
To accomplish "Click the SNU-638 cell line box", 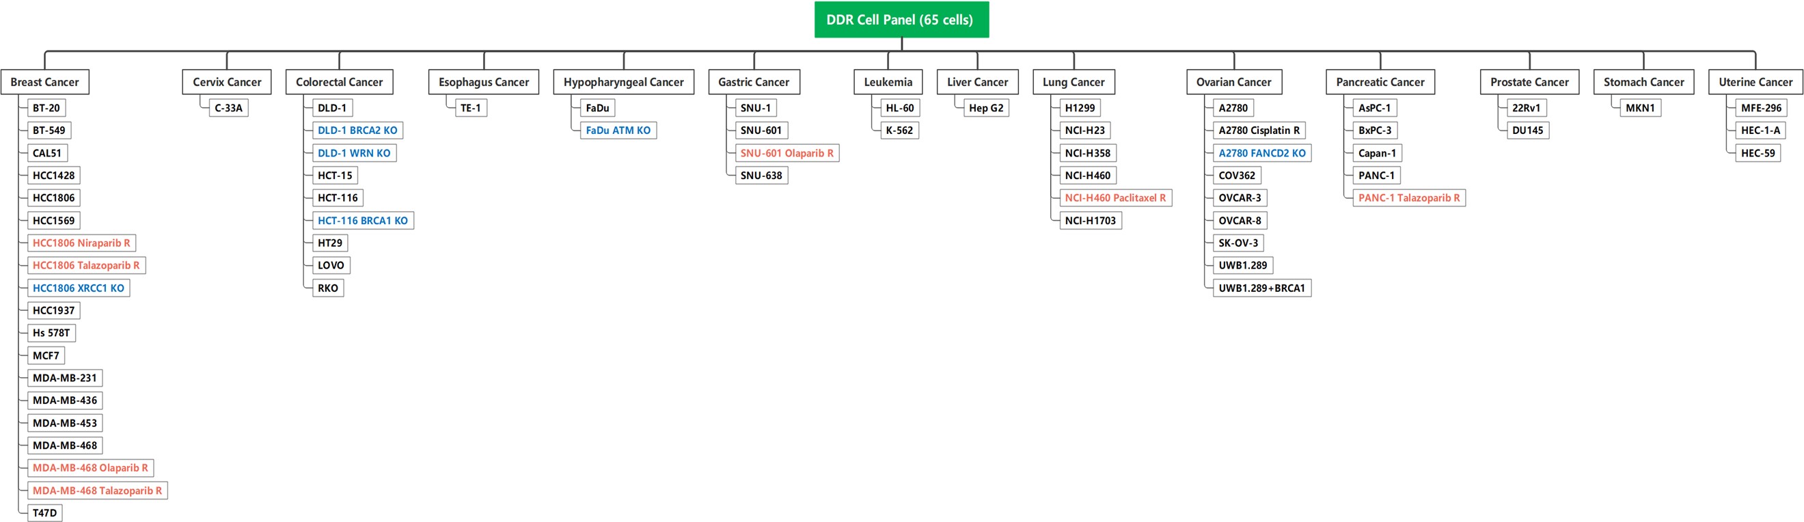I will [x=761, y=175].
